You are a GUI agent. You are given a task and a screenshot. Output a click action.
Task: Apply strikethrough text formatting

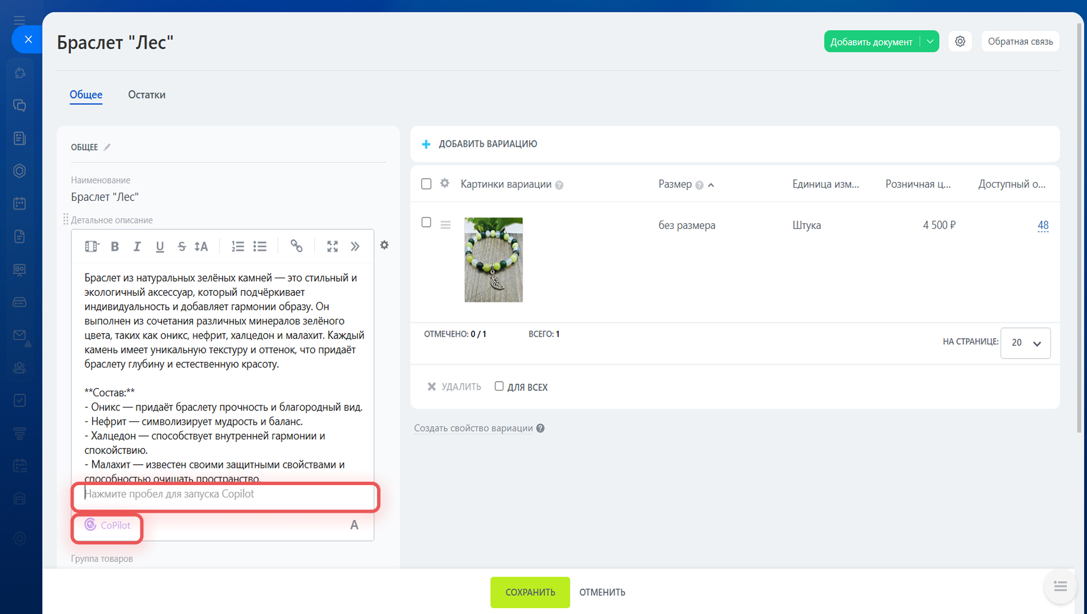tap(181, 247)
